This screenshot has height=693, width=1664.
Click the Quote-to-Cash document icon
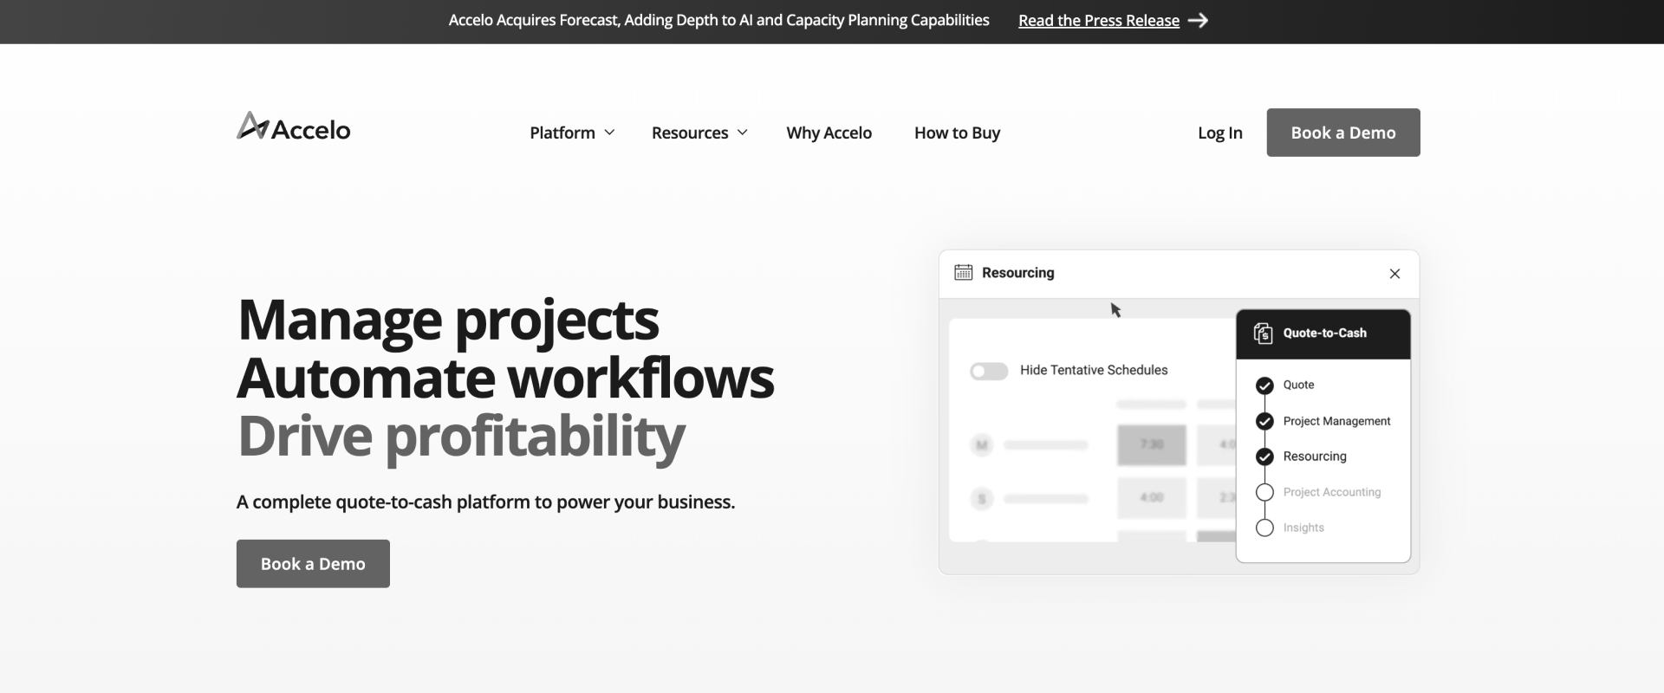(1263, 334)
